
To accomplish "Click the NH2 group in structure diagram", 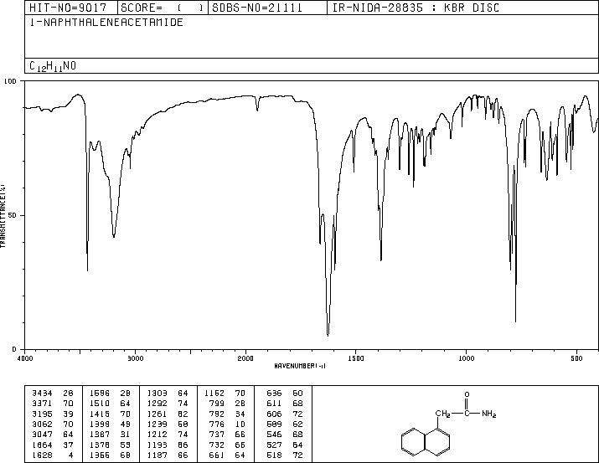I will (488, 414).
